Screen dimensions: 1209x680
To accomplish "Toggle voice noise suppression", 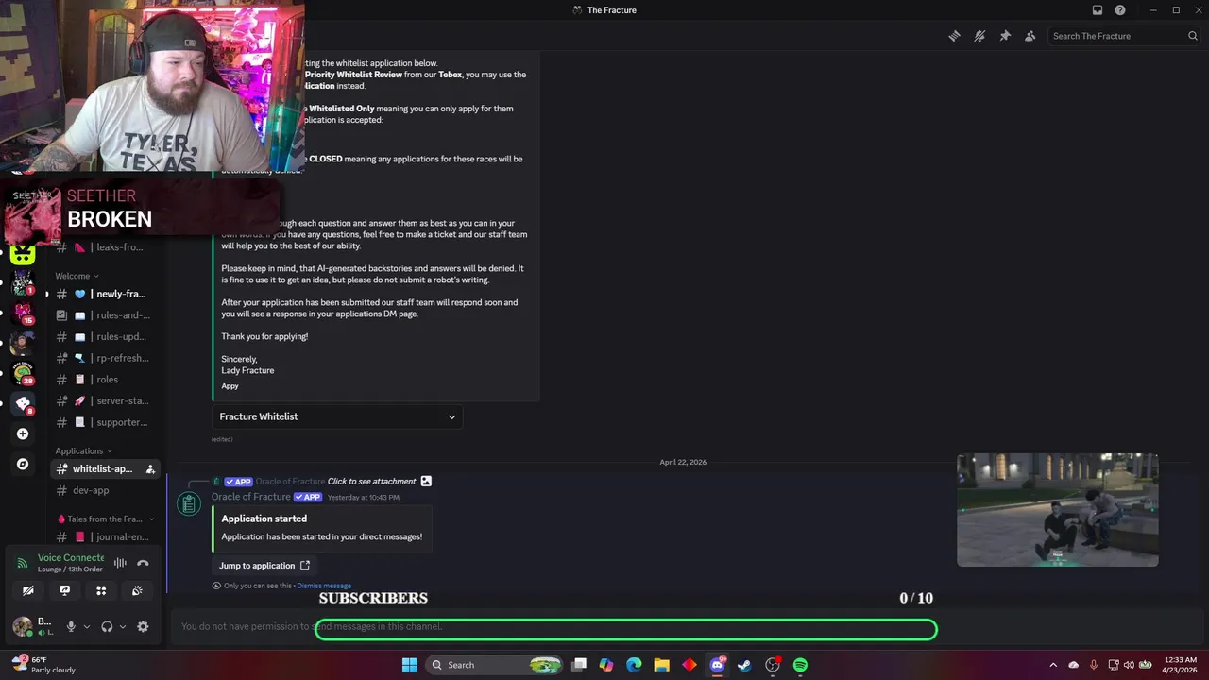I will click(x=120, y=563).
